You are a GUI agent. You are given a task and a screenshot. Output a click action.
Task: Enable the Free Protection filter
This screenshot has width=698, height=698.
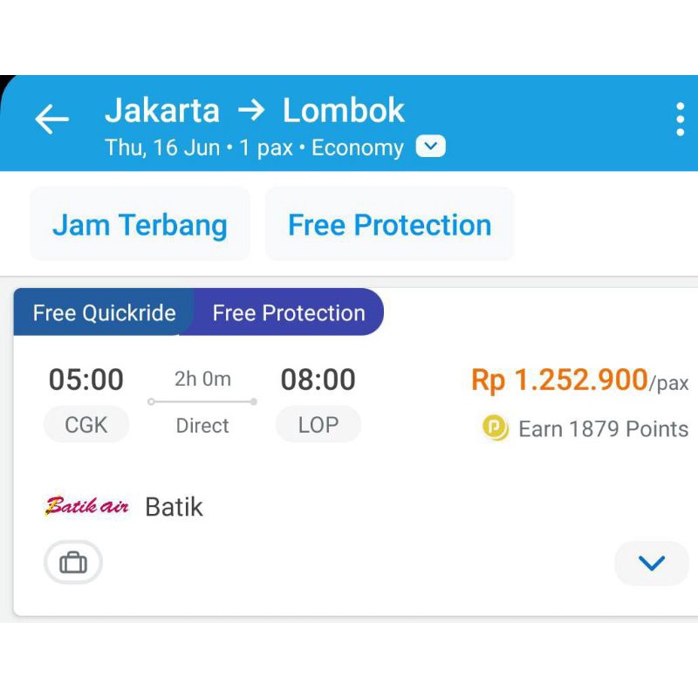click(389, 224)
